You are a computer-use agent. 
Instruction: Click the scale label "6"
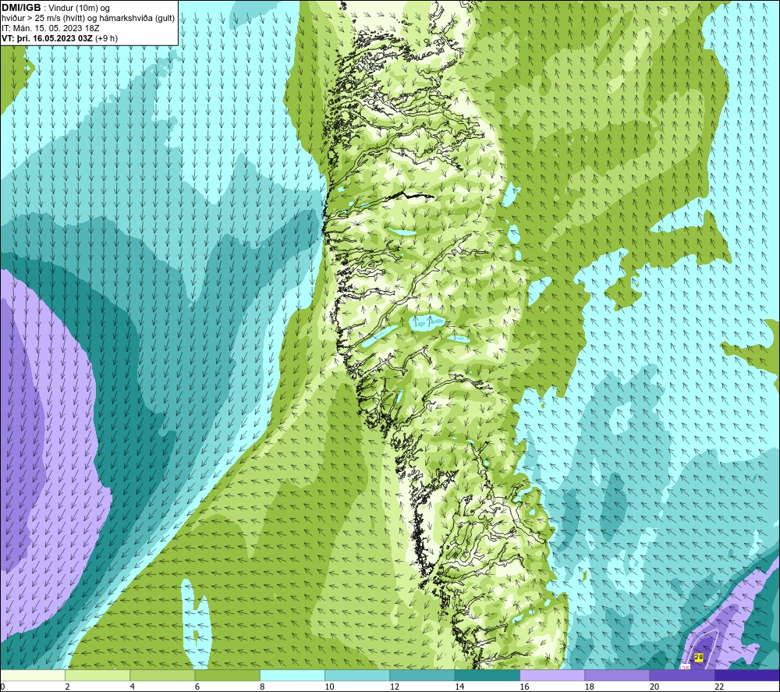pos(197,687)
